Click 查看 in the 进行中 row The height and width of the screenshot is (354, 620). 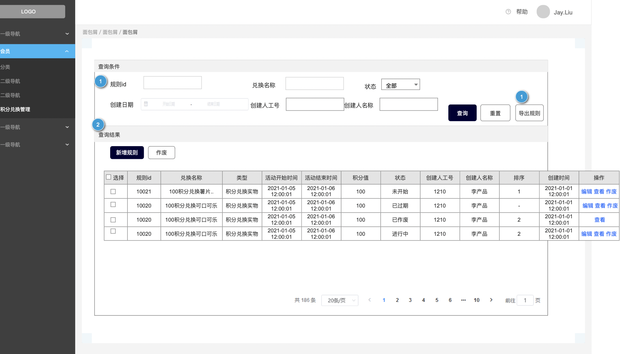[x=599, y=234]
